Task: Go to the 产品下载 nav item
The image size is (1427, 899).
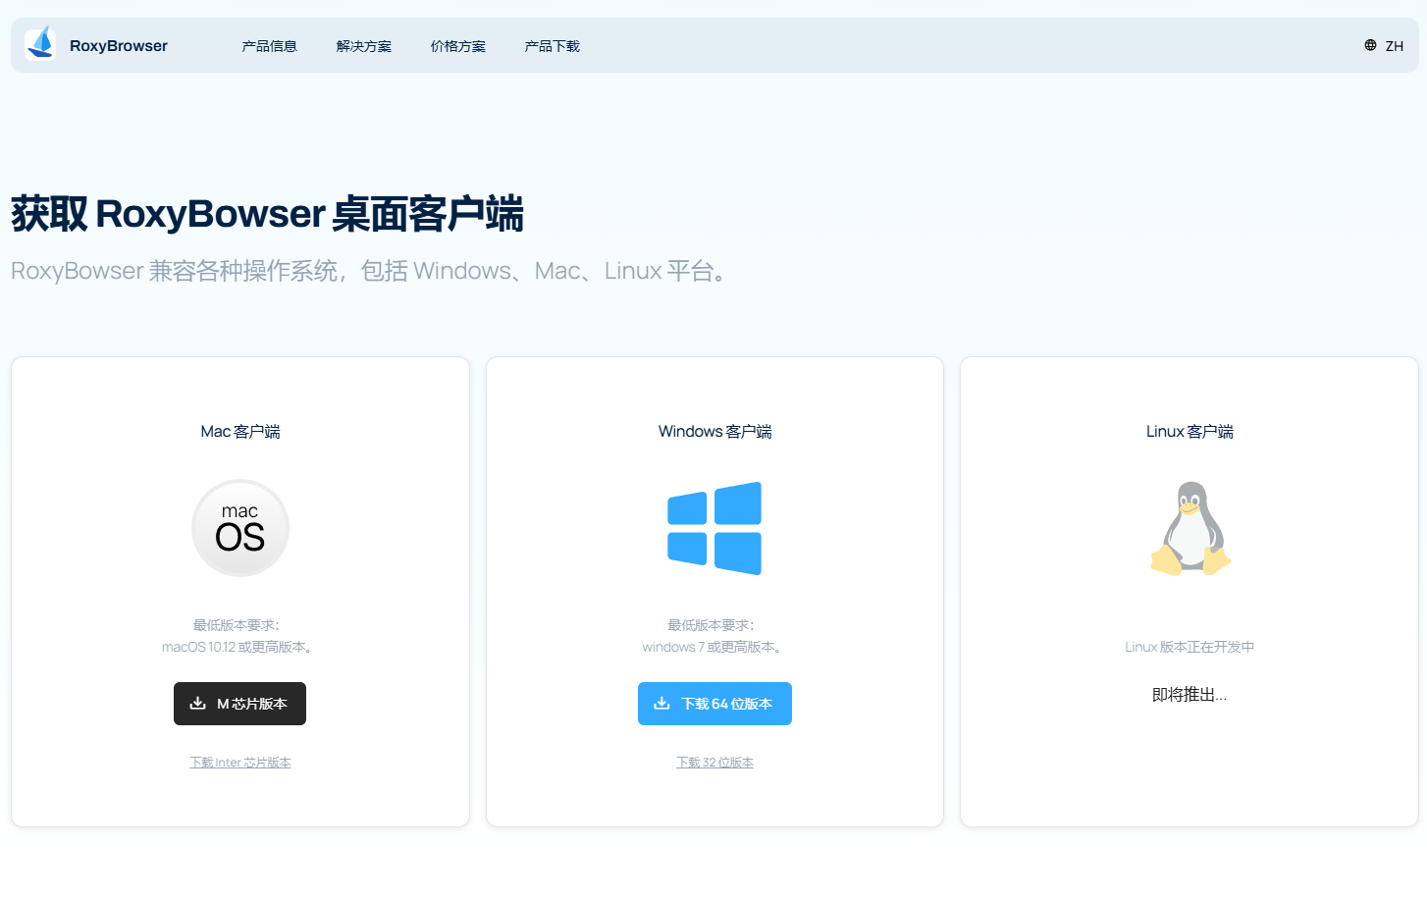Action: tap(552, 46)
